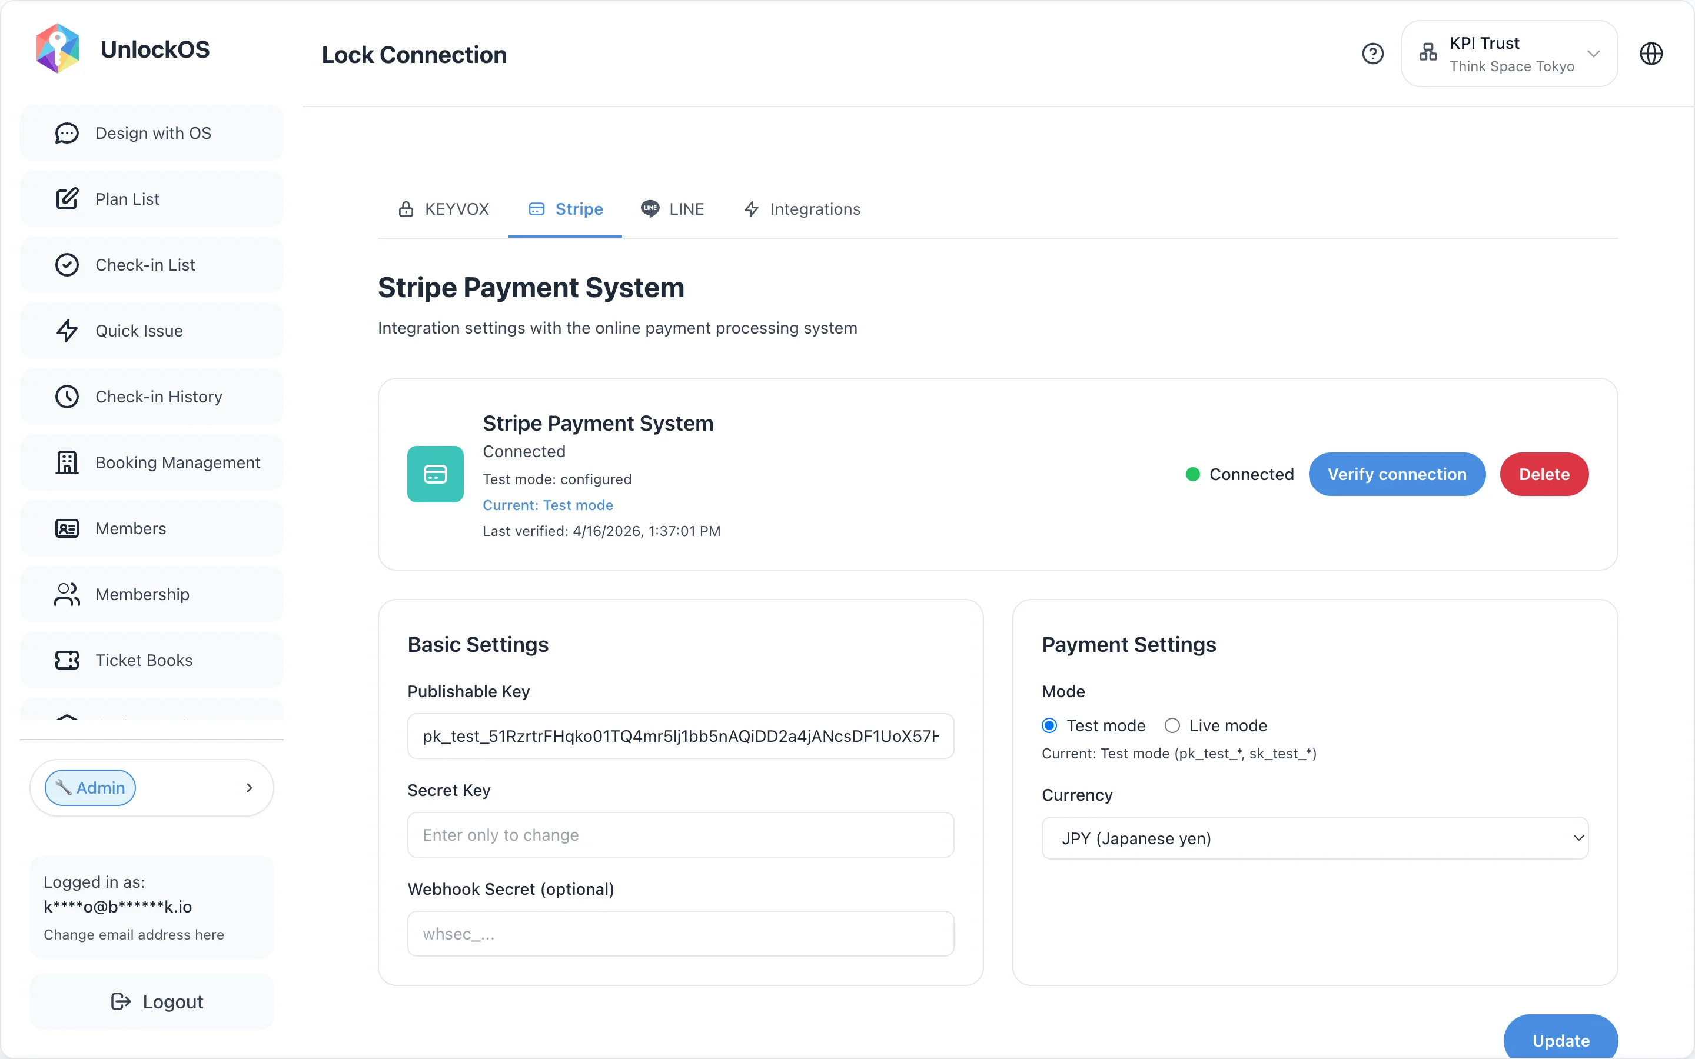This screenshot has width=1695, height=1059.
Task: Click the teal Stripe card icon
Action: (x=435, y=474)
